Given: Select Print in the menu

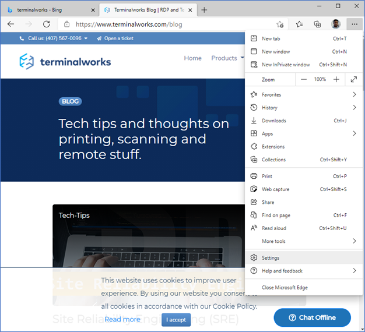Looking at the screenshot, I should click(304, 176).
